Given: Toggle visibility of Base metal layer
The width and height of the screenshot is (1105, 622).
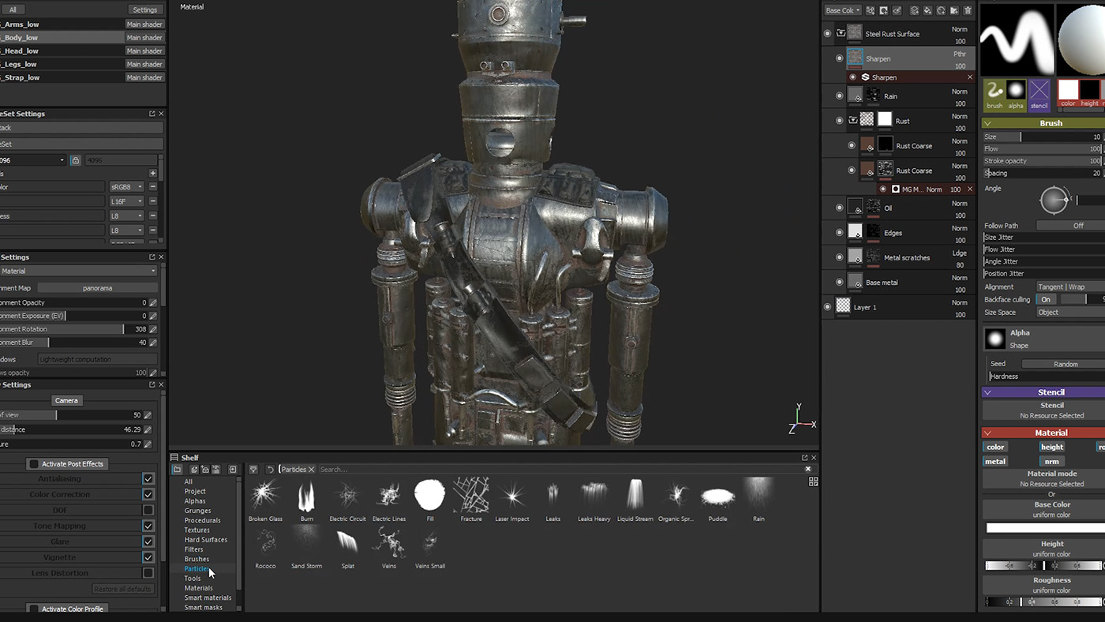Looking at the screenshot, I should coord(839,283).
